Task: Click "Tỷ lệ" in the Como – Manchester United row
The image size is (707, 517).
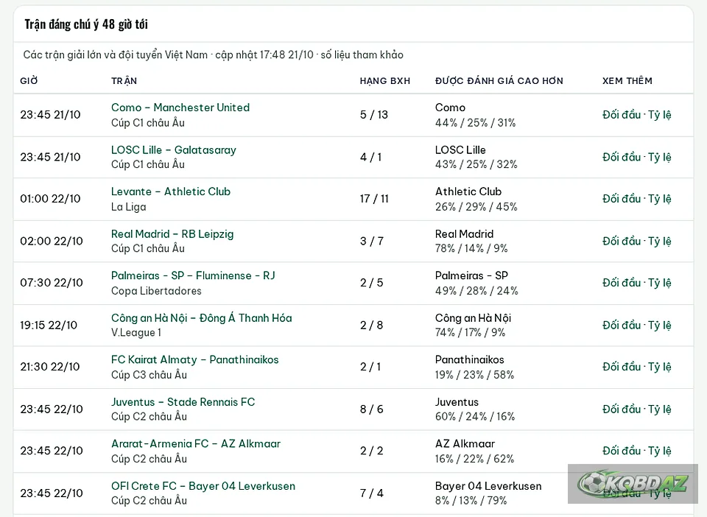Action: point(660,115)
